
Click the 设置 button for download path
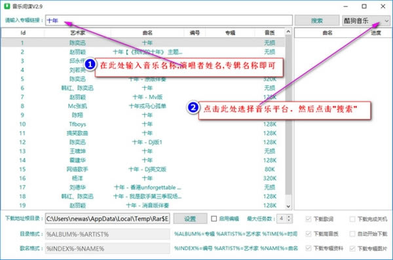pos(190,219)
